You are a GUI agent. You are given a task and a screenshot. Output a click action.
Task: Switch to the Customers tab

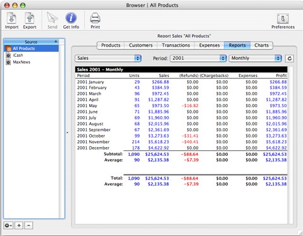tap(140, 45)
